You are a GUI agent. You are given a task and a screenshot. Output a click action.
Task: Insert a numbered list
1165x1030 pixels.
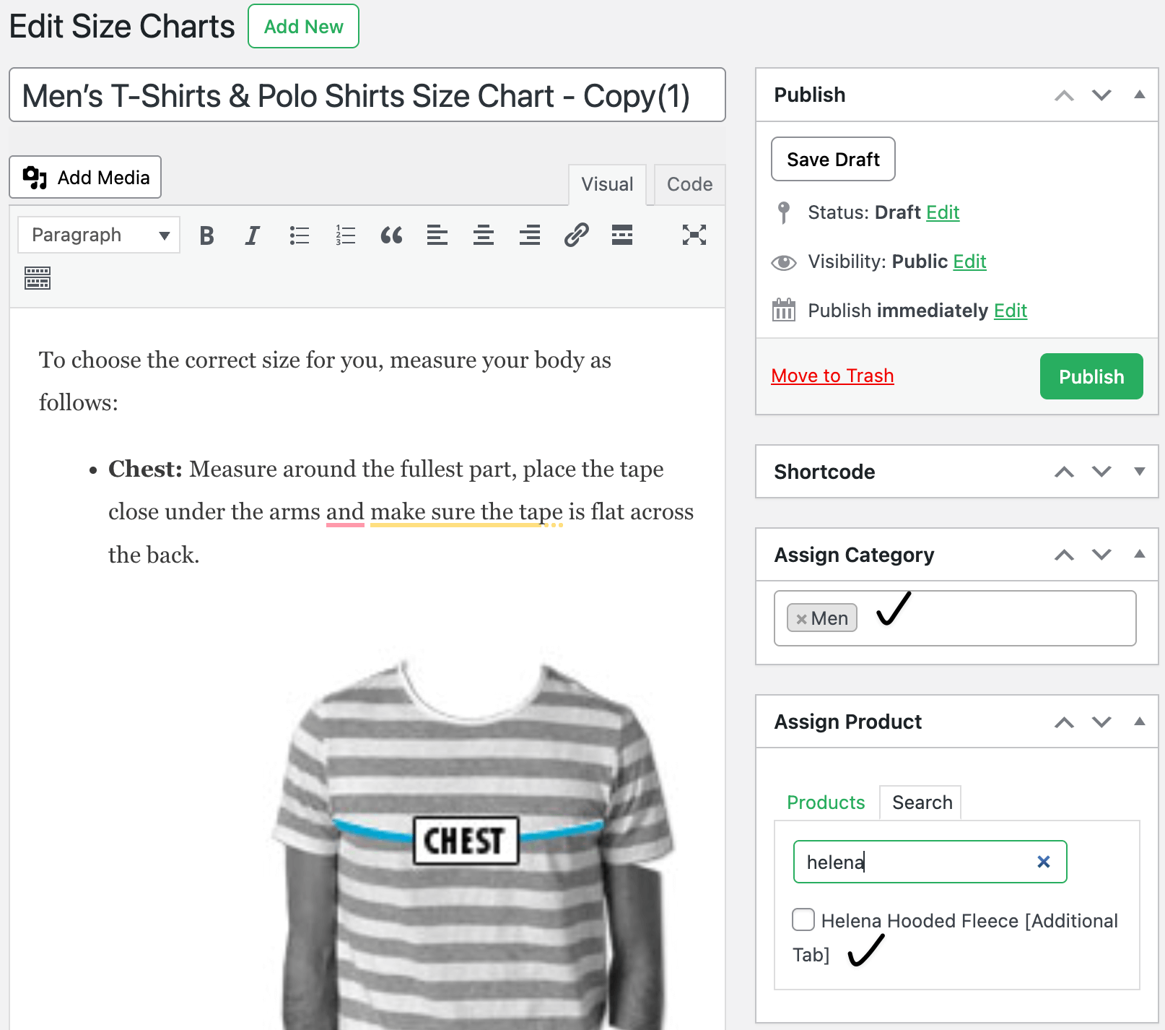click(x=345, y=235)
